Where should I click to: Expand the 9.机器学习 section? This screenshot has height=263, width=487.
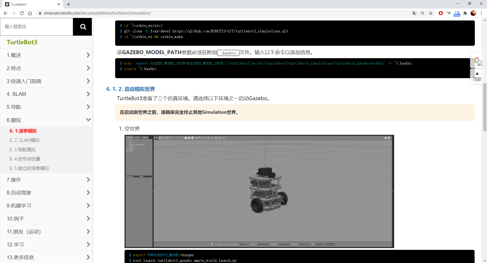click(46, 206)
